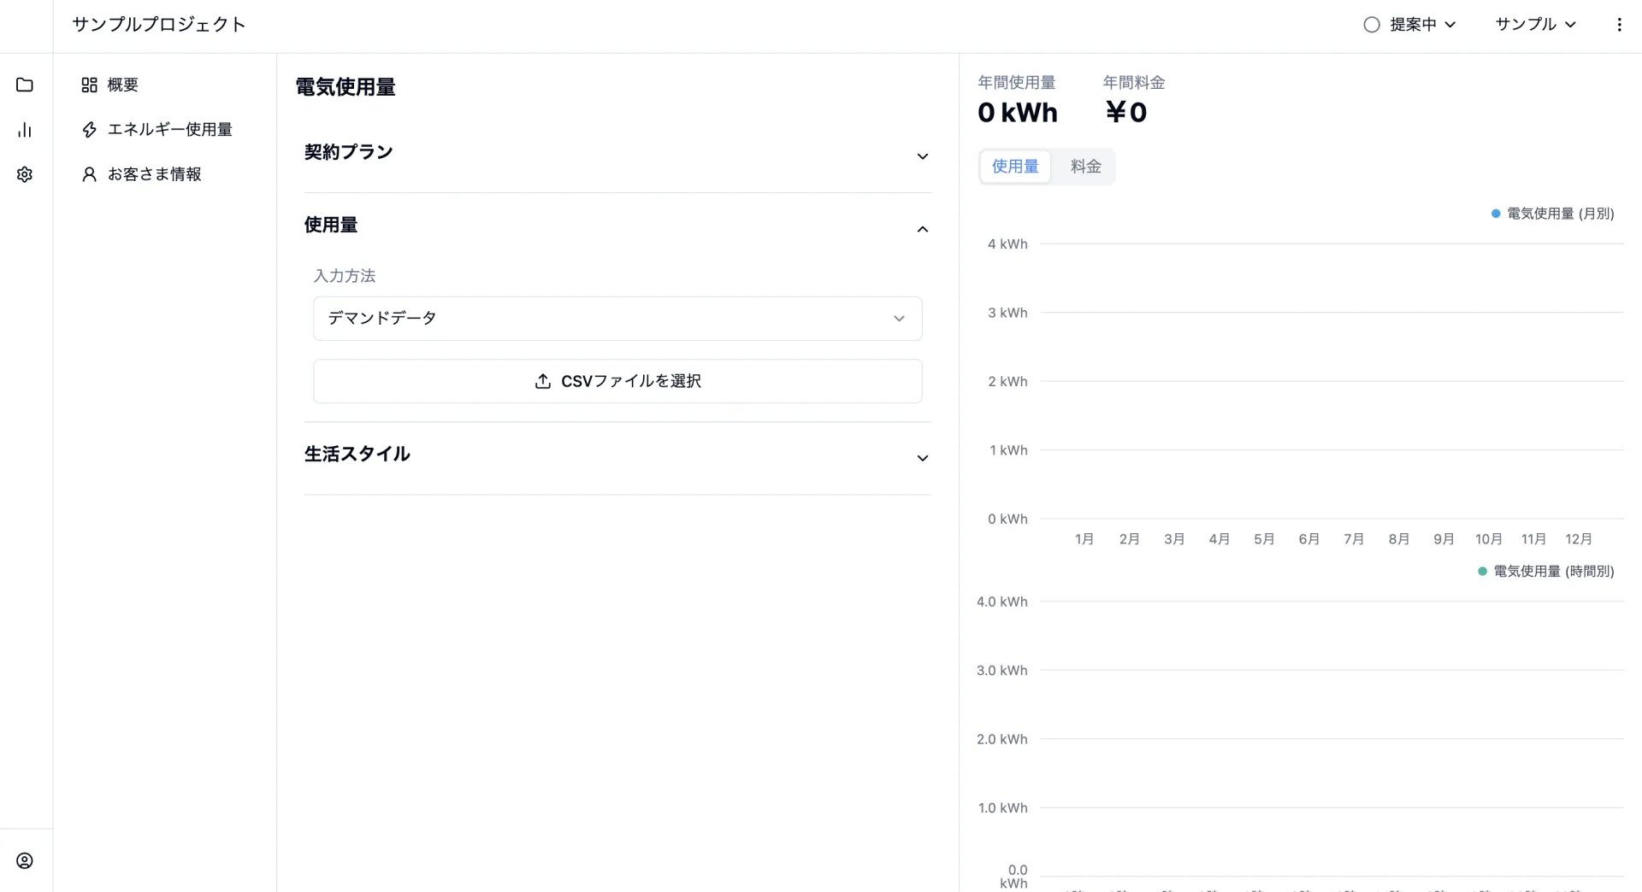The image size is (1642, 892).
Task: Click the 0 kWh annual usage value
Action: (1018, 113)
